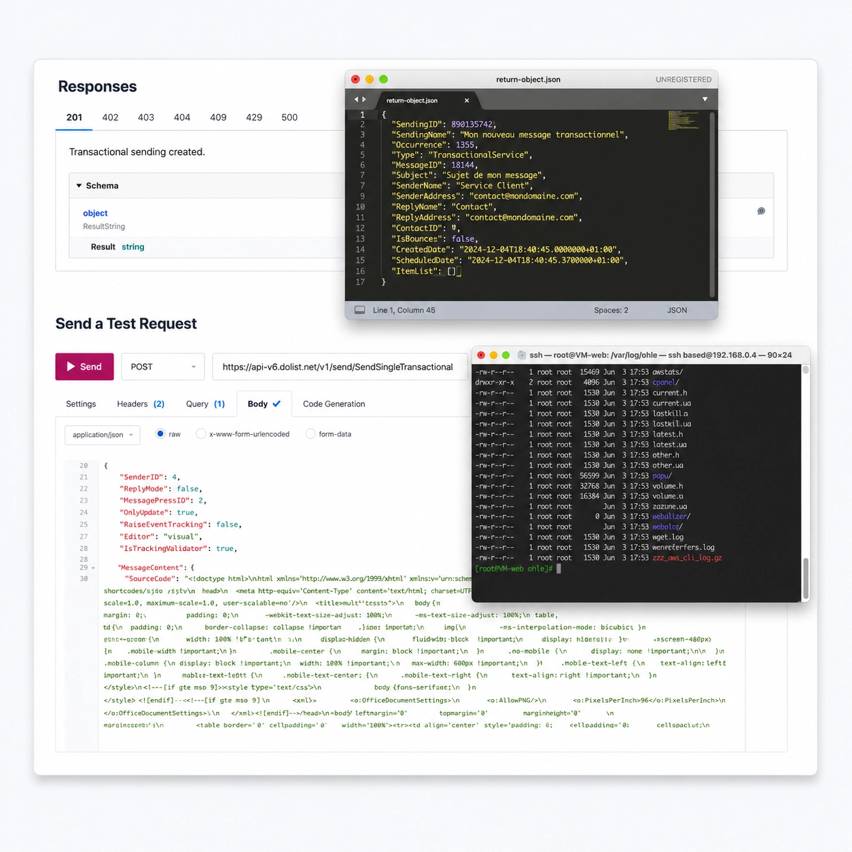The width and height of the screenshot is (852, 852).
Task: Click the UNREGISTERED label in Sublime title bar
Action: pos(684,79)
